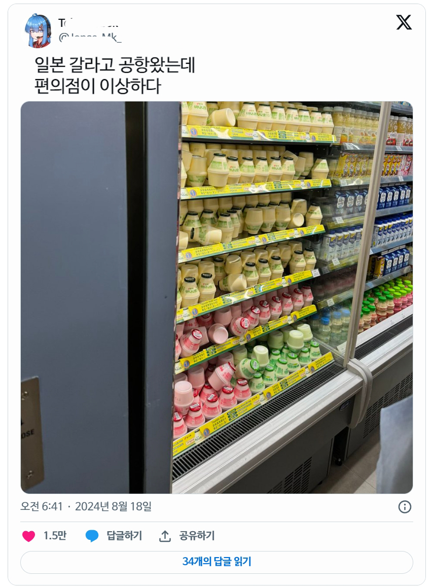Screen dimensions: 432x586
Task: Click the 1.5만 like count
Action: tap(55, 536)
